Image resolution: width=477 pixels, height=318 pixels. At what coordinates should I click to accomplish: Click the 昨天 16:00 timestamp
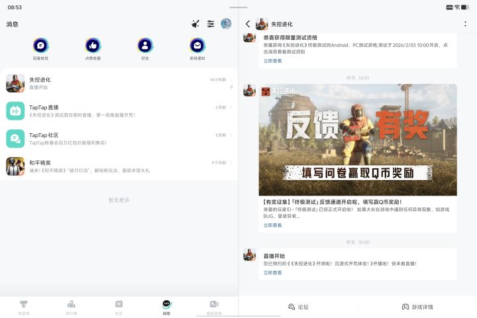click(x=358, y=242)
